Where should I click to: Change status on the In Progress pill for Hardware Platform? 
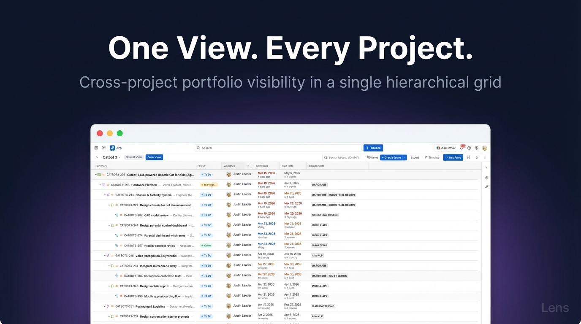[209, 184]
